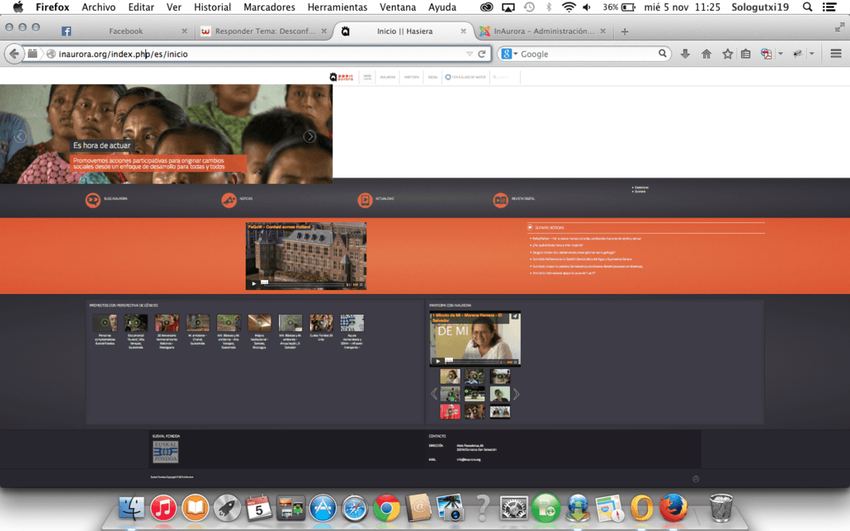850x531 pixels.
Task: Open the Archivo menu
Action: click(99, 7)
